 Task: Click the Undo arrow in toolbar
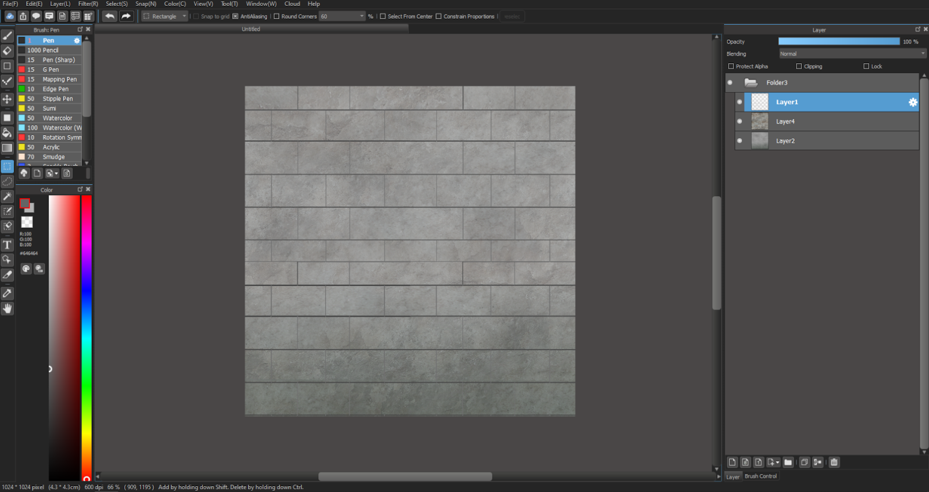point(109,16)
